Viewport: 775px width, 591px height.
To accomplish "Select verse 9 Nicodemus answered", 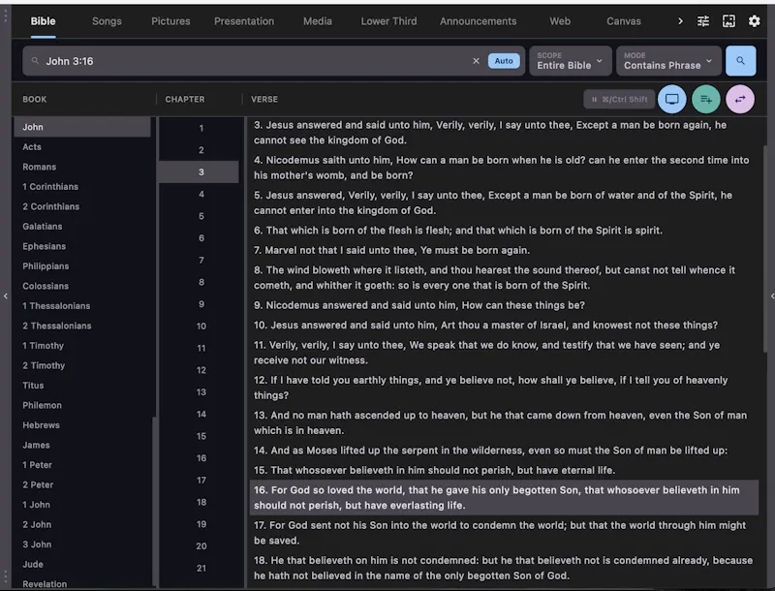I will pyautogui.click(x=504, y=305).
